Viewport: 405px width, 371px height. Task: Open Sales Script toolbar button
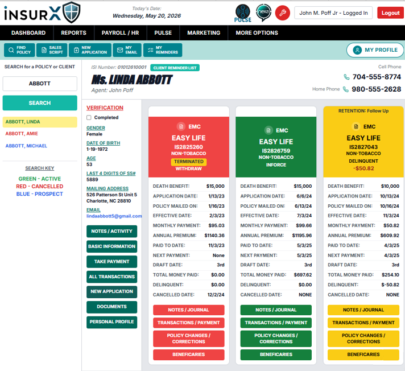pos(52,50)
